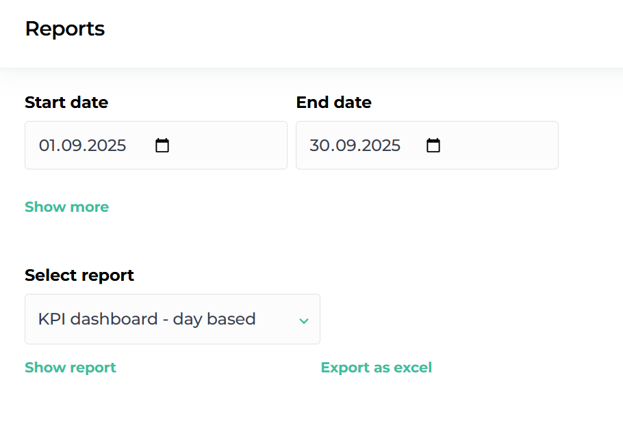
Task: Open the Start date calendar picker icon
Action: point(162,146)
